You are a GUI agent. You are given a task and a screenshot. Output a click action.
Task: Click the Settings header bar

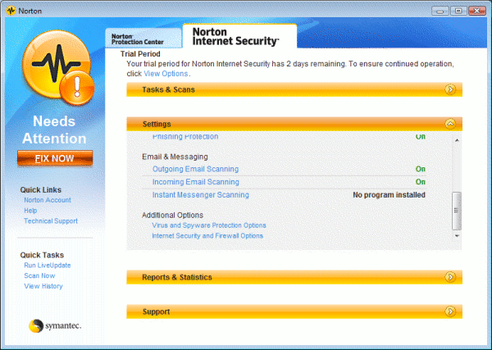(294, 124)
